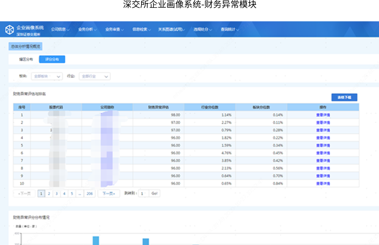Click the previous page button in pagination
Viewport: 379px width, 245px height.
pyautogui.click(x=24, y=194)
